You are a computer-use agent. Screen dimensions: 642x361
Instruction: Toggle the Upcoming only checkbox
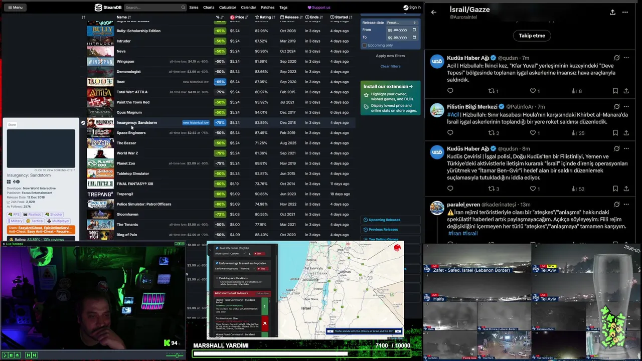[365, 45]
